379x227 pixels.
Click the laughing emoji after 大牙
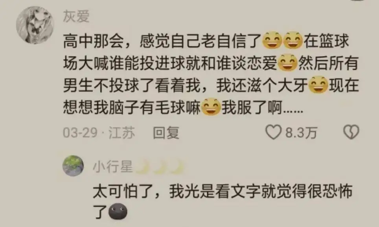(319, 85)
